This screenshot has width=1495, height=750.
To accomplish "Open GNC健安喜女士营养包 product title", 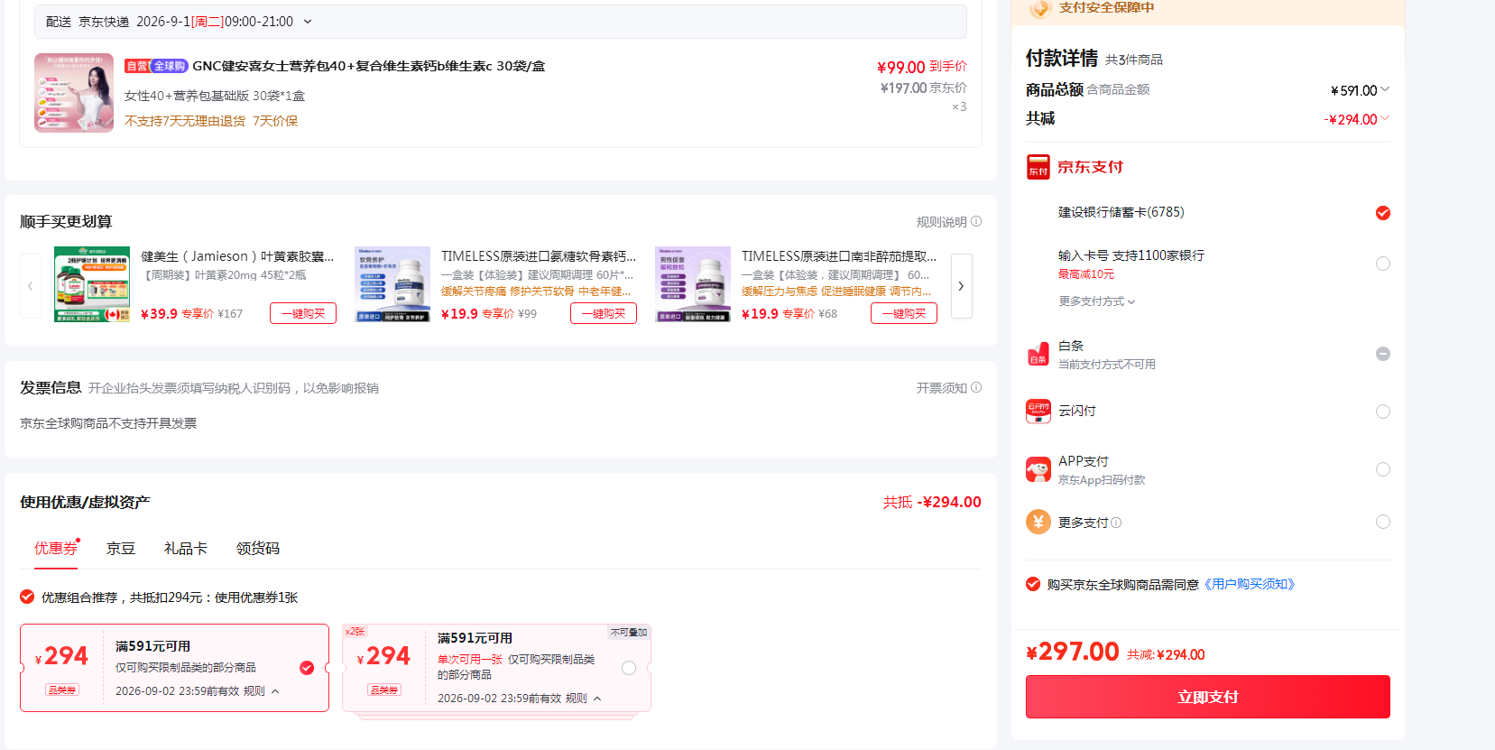I will tap(368, 66).
